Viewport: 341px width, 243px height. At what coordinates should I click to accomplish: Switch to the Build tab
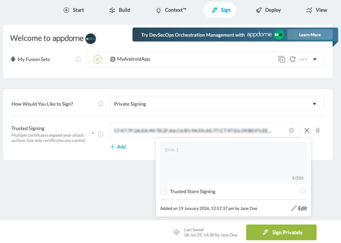pyautogui.click(x=120, y=10)
